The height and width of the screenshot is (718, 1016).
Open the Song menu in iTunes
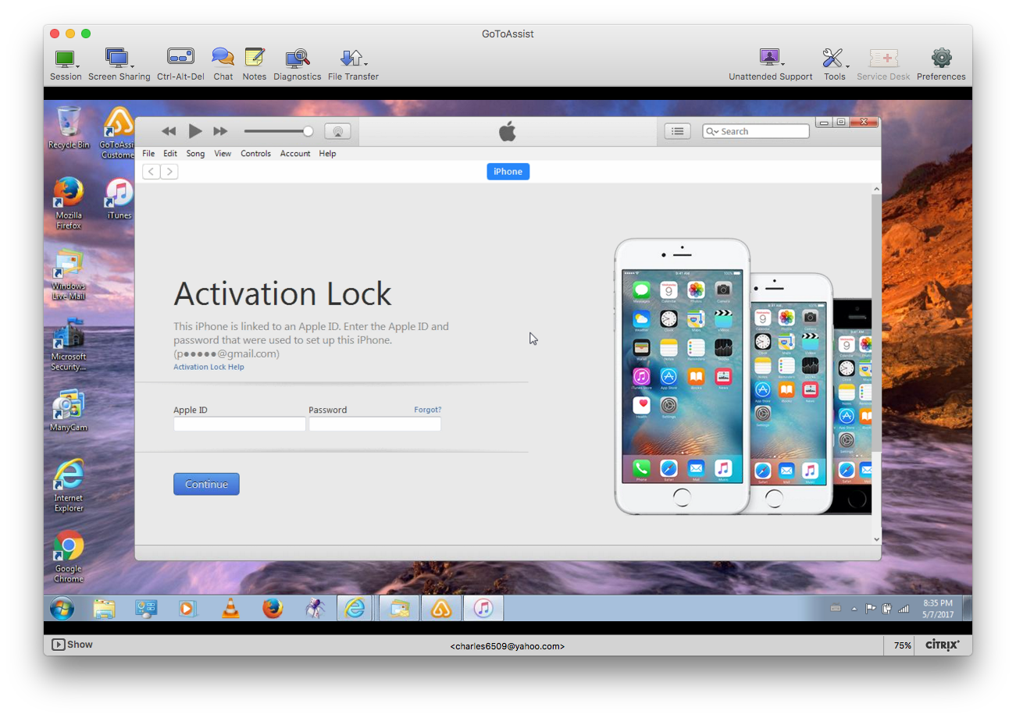(195, 154)
